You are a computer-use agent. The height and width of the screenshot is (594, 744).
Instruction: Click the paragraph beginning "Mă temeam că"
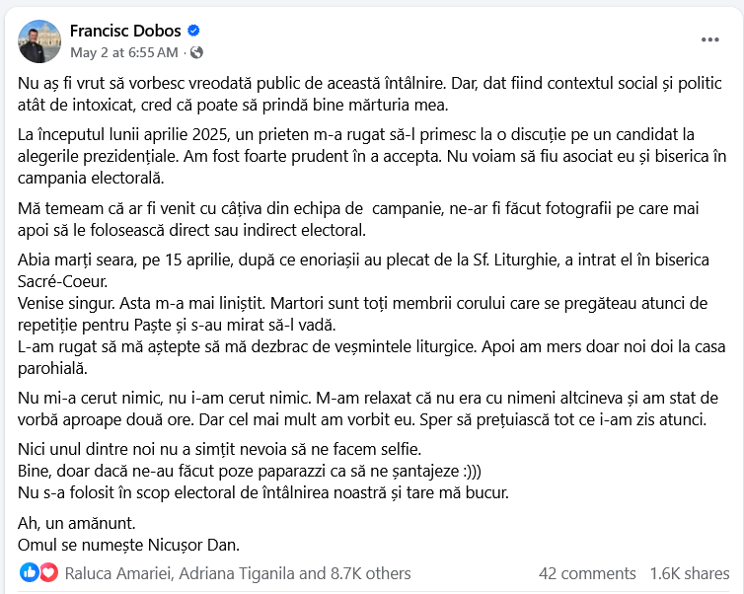click(x=358, y=219)
